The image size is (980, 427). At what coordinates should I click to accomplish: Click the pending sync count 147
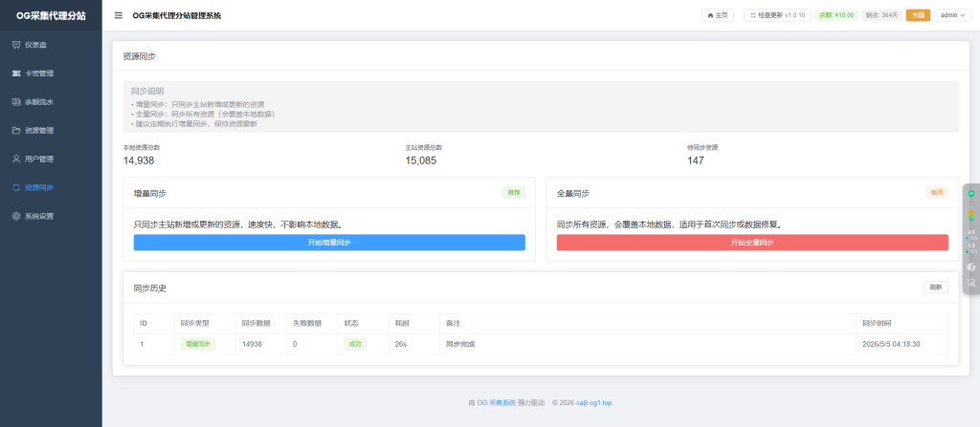pyautogui.click(x=696, y=160)
